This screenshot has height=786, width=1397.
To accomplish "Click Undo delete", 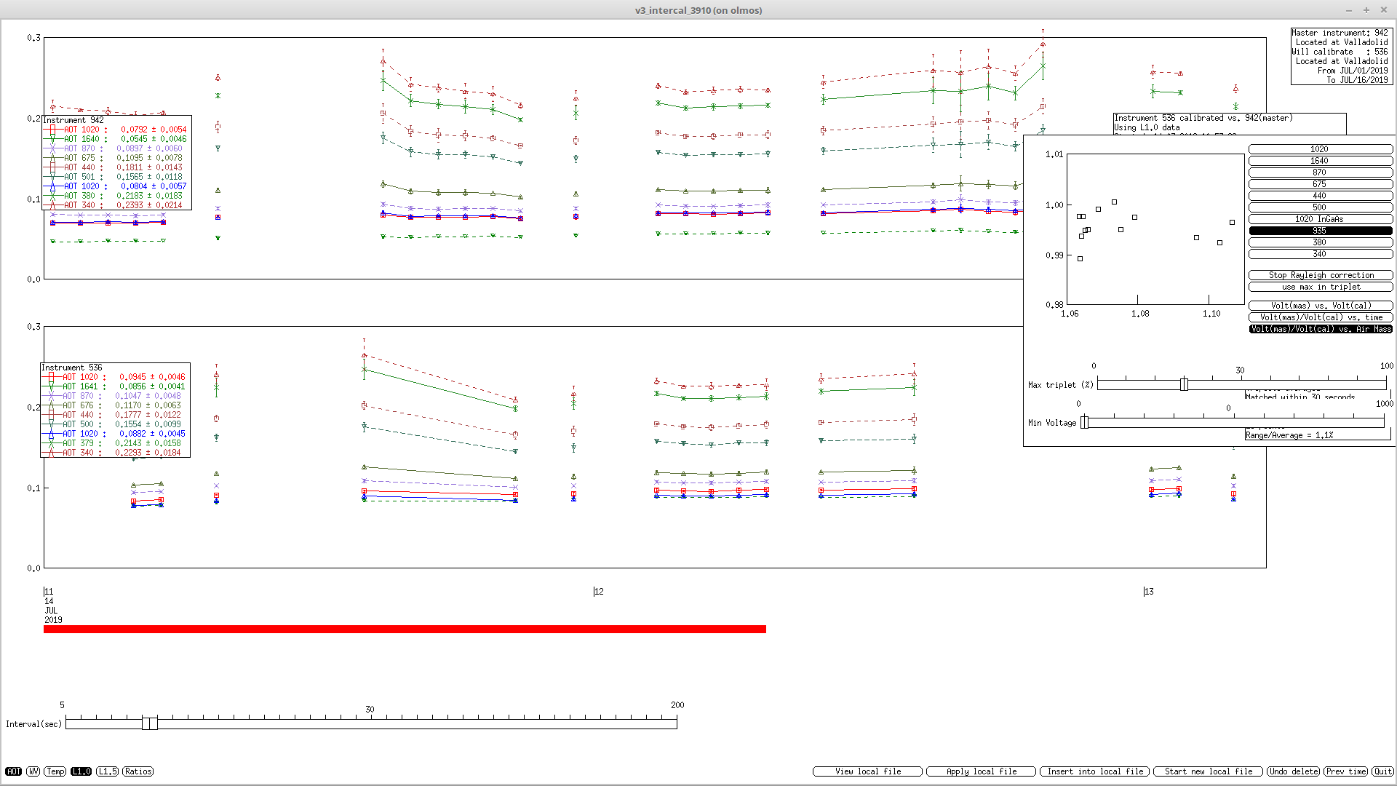I will pos(1294,771).
